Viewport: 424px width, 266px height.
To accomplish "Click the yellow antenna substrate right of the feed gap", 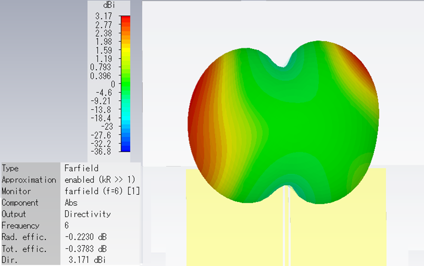I will click(337, 232).
